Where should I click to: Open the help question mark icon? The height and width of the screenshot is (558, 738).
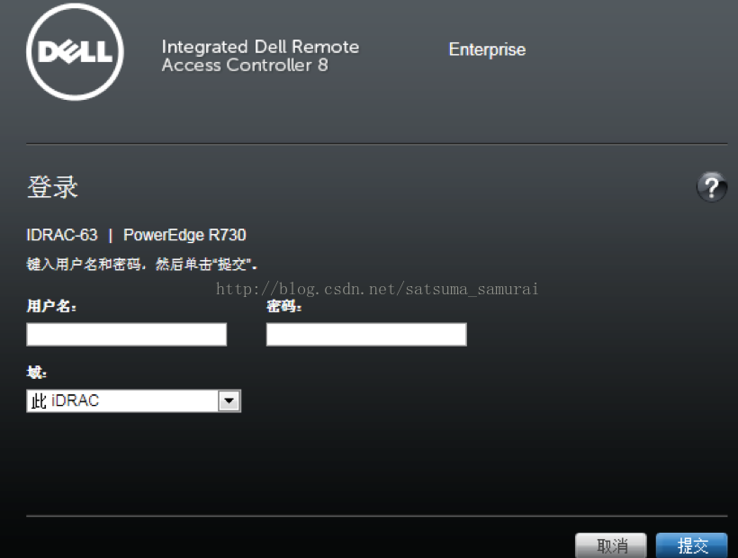712,187
